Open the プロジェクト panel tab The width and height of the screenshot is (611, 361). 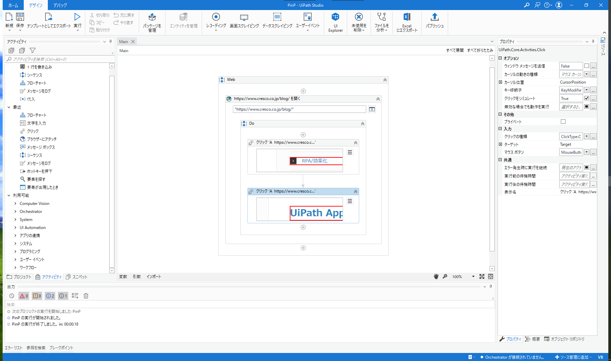[x=19, y=277]
